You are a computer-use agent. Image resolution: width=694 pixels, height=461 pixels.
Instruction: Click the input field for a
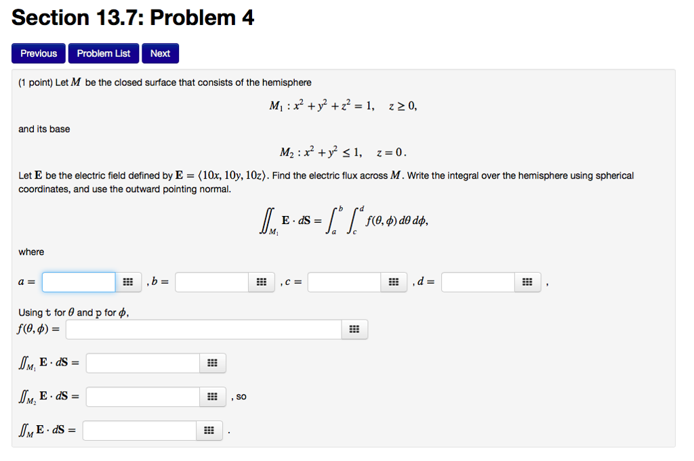[x=78, y=282]
